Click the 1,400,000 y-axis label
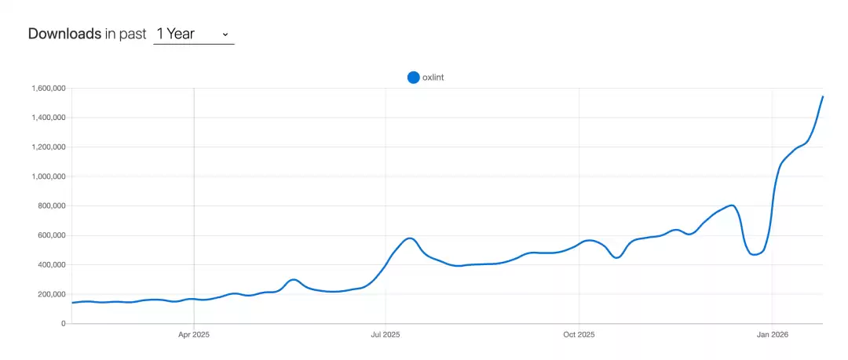This screenshot has height=360, width=848. pyautogui.click(x=48, y=118)
